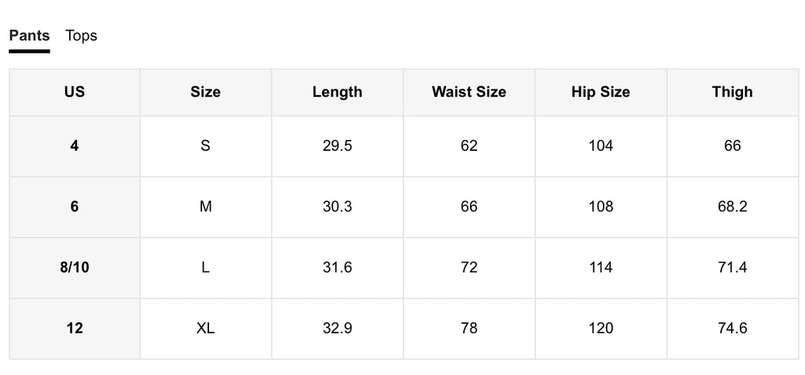Click the waist size 72 cell
The image size is (805, 375).
(x=469, y=267)
